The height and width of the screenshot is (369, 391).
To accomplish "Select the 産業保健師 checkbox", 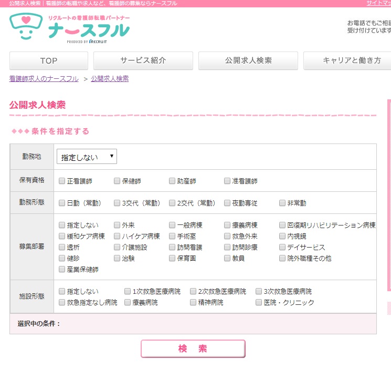I will 62,269.
